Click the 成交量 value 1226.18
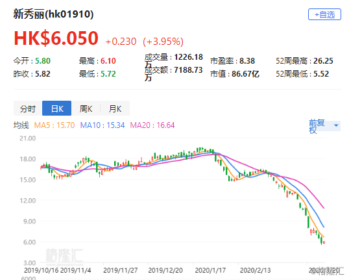 point(188,57)
